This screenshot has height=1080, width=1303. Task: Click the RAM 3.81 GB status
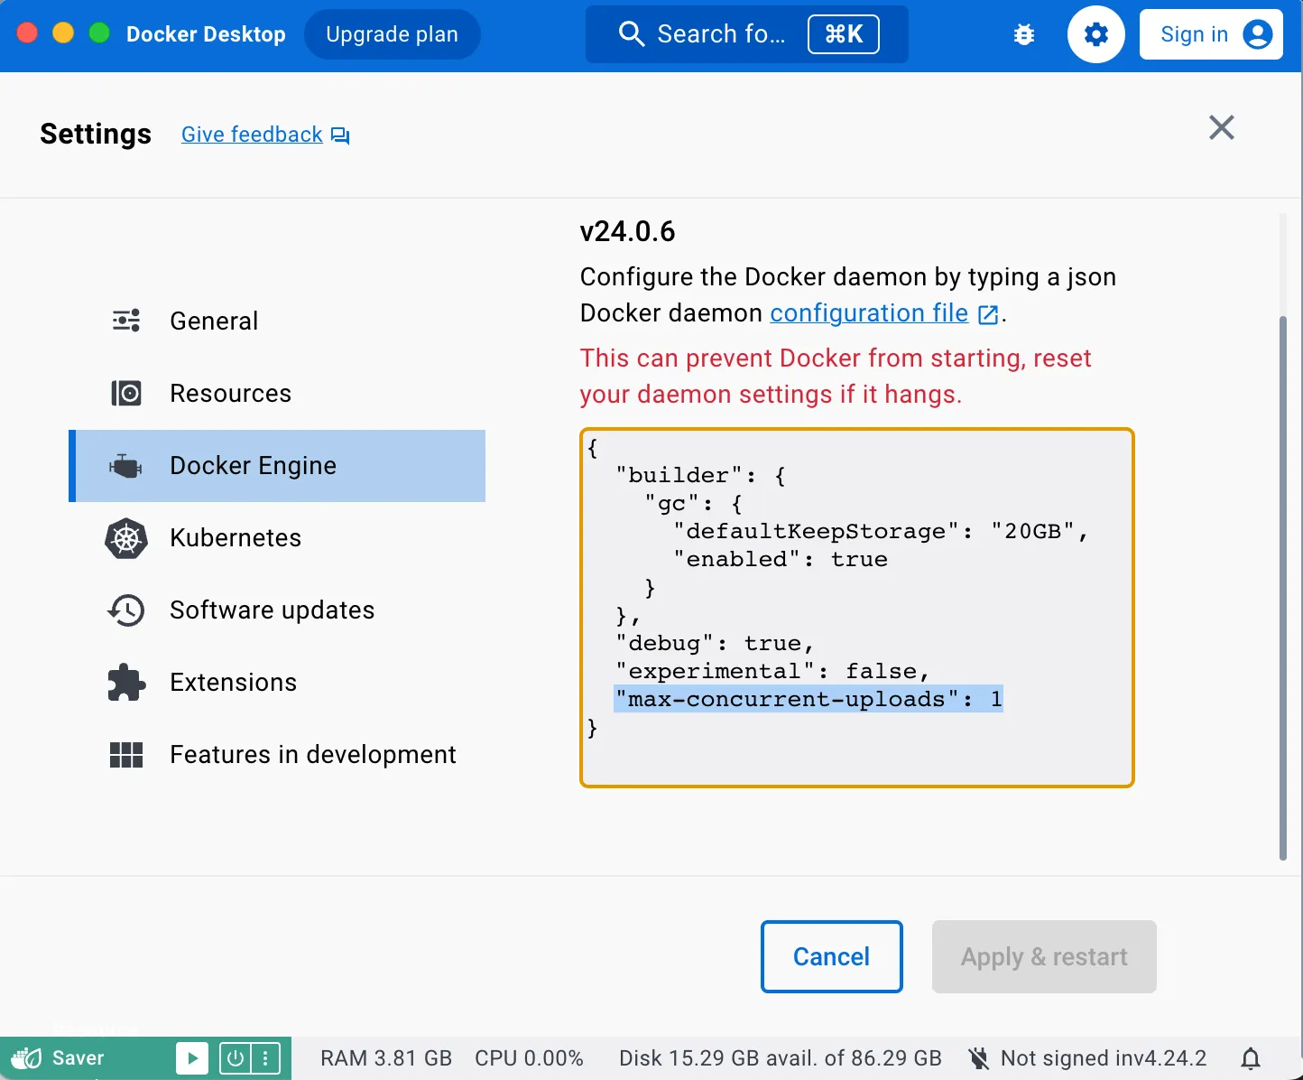pyautogui.click(x=386, y=1058)
